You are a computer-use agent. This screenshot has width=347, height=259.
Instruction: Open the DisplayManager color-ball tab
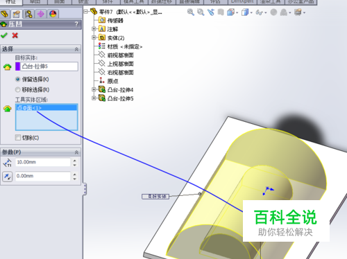point(53,14)
